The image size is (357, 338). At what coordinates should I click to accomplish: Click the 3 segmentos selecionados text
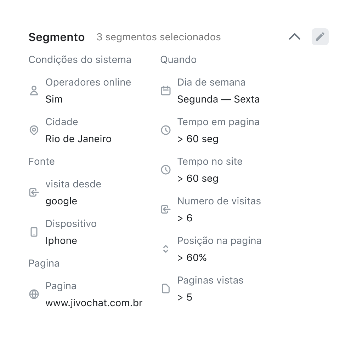pos(158,37)
